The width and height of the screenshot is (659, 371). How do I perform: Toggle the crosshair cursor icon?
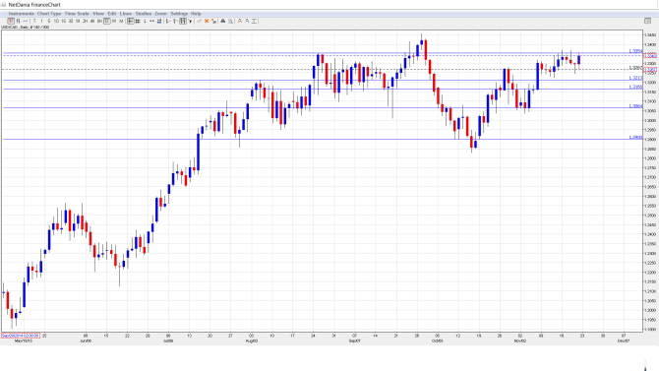(x=130, y=21)
